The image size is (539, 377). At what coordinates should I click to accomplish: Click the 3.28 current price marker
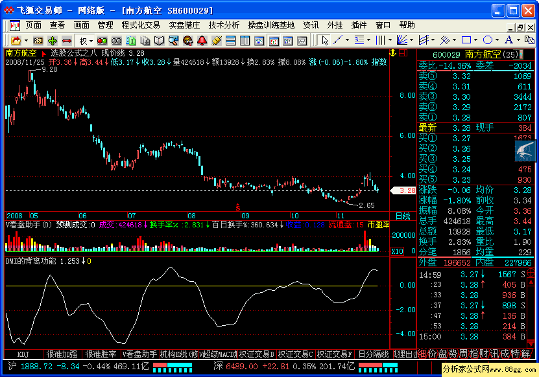403,190
